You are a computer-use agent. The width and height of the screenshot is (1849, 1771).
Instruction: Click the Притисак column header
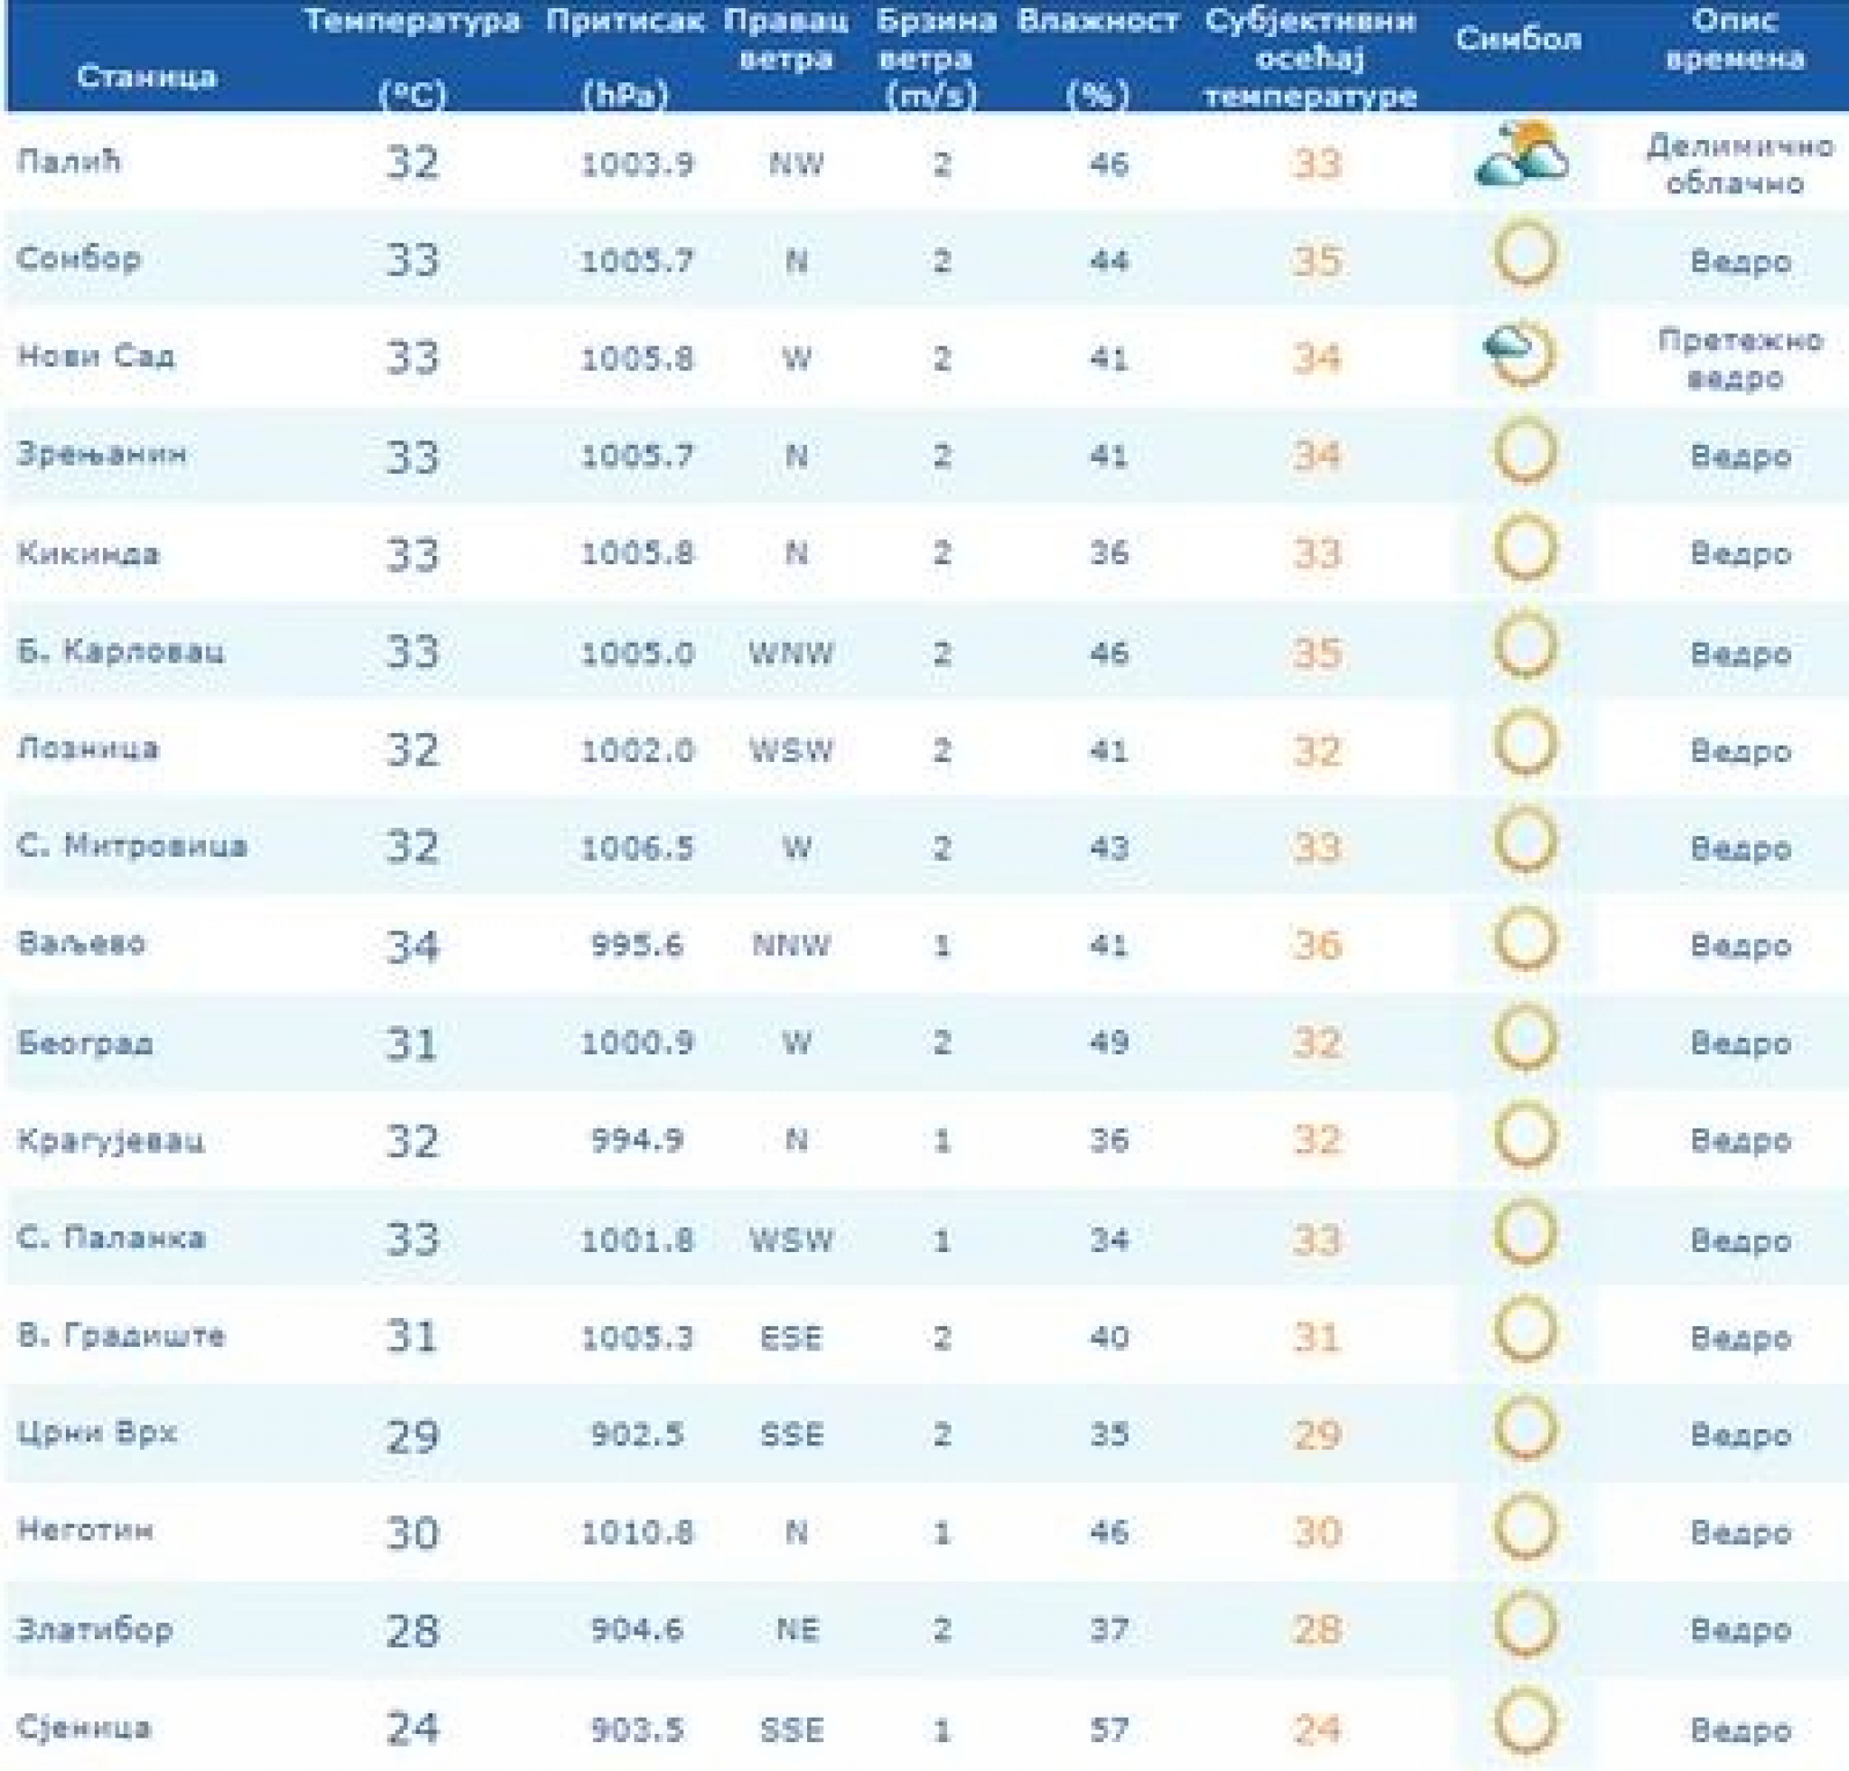click(x=625, y=21)
